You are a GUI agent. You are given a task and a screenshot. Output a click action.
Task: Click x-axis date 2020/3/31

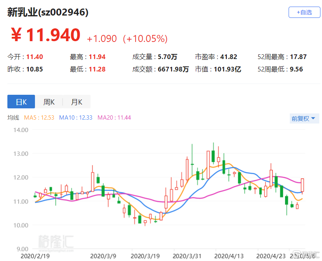187,256
